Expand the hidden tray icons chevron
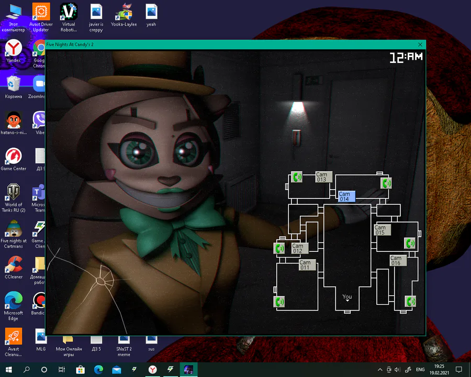The height and width of the screenshot is (377, 471). [x=380, y=370]
